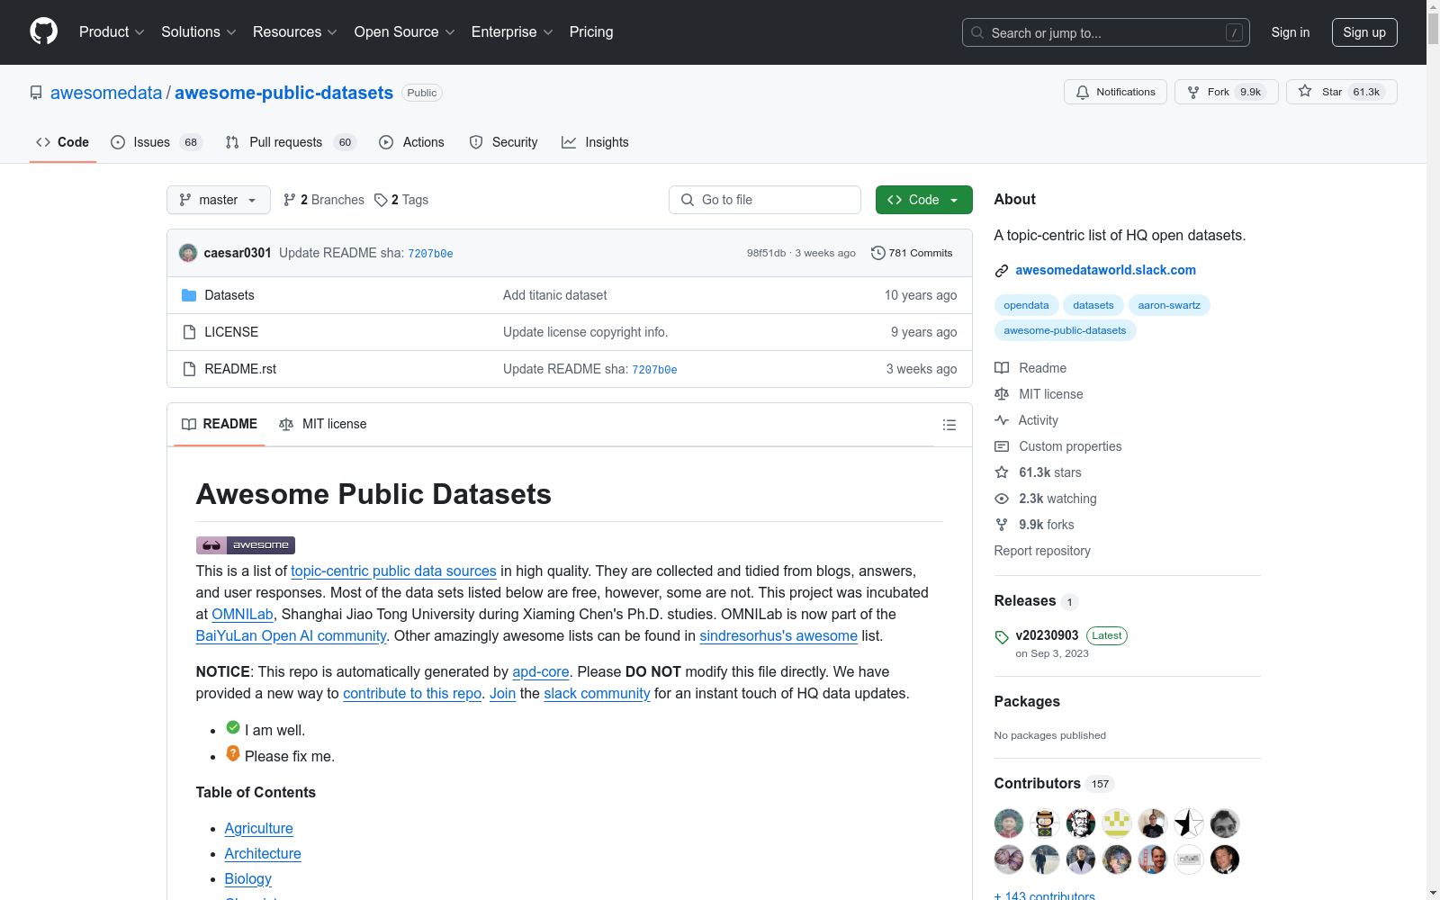Click the repository icon beside awesomedata
This screenshot has height=900, width=1440.
click(x=36, y=93)
